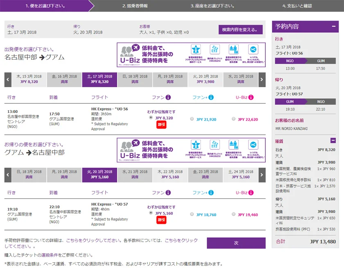Click the info icon next to ファン in return header
The width and height of the screenshot is (344, 268).
click(x=168, y=192)
